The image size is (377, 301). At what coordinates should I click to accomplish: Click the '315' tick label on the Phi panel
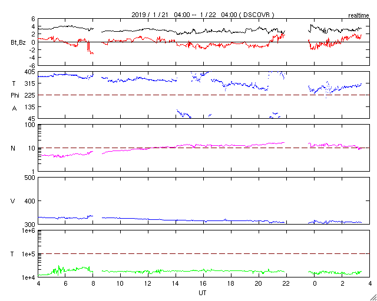(x=30, y=83)
